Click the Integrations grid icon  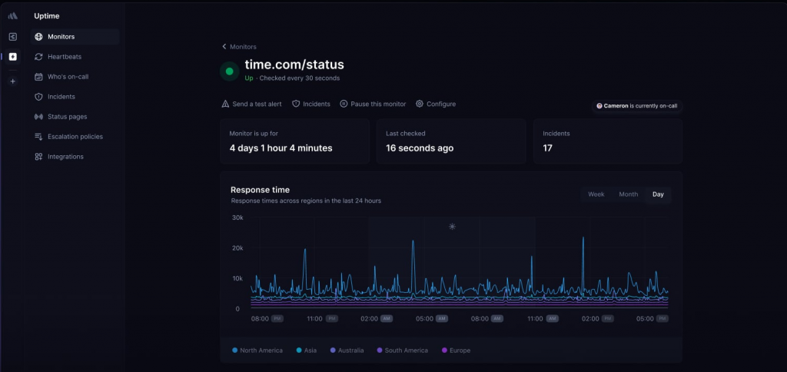pos(39,157)
